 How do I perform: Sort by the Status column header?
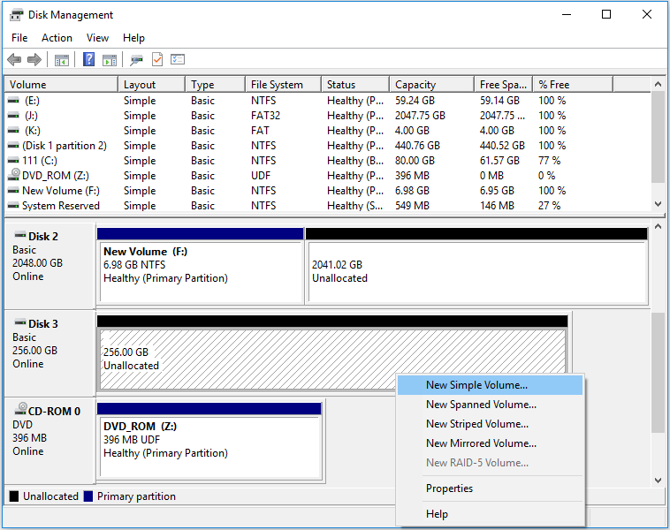pos(355,85)
